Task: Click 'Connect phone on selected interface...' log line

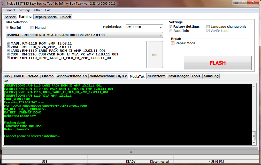Action: click(32, 136)
